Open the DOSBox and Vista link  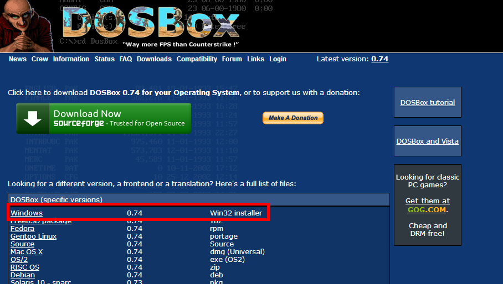(428, 141)
